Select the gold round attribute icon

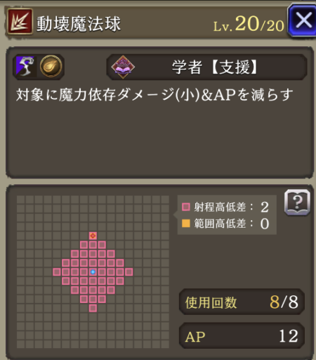point(51,66)
